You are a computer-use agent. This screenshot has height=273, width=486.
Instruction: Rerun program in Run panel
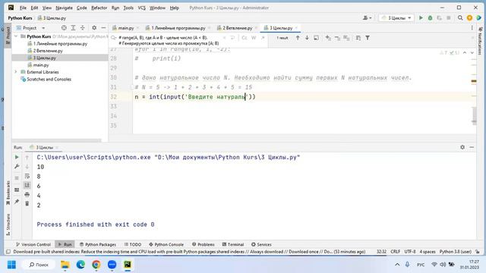(x=17, y=157)
